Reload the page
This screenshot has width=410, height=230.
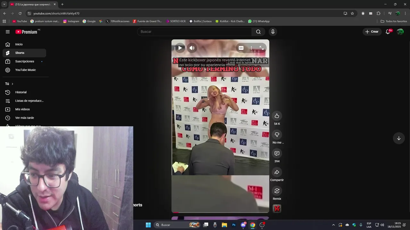point(20,13)
